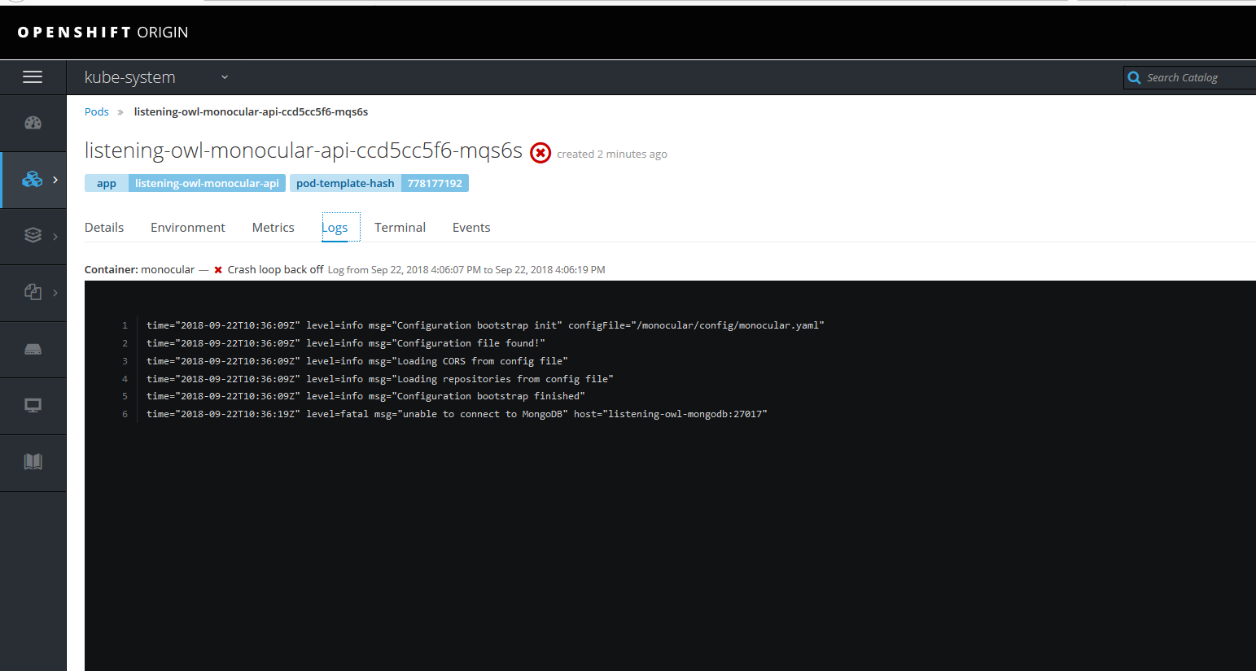This screenshot has width=1256, height=671.
Task: Open the Builds pages icon in sidebar
Action: [31, 293]
